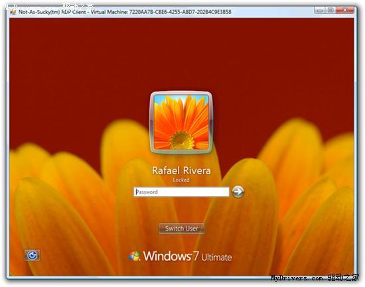Click the Password input field
Viewport: 365px width, 287px height.
click(181, 192)
